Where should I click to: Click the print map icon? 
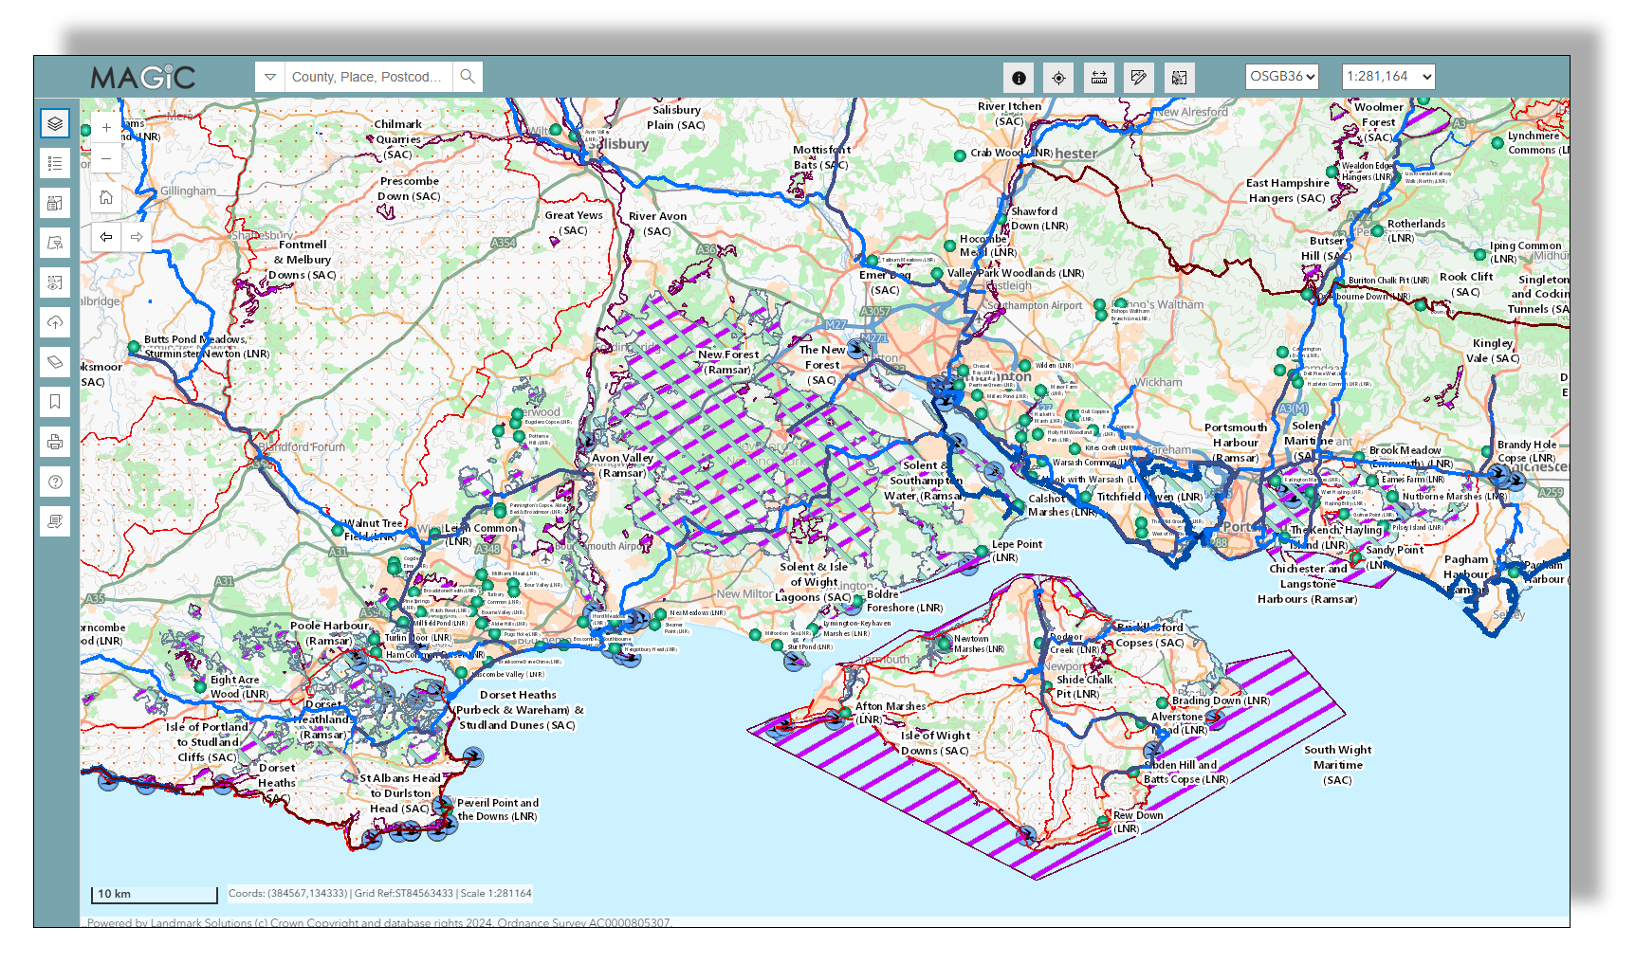tap(55, 442)
